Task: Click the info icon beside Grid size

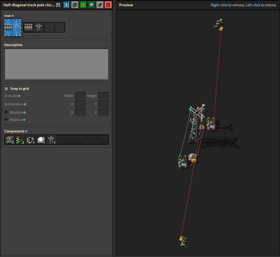Action: point(19,96)
